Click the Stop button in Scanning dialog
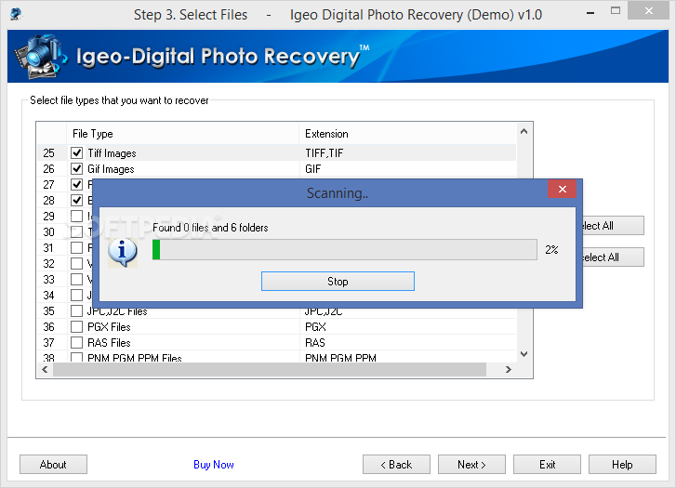676x488 pixels. [338, 281]
